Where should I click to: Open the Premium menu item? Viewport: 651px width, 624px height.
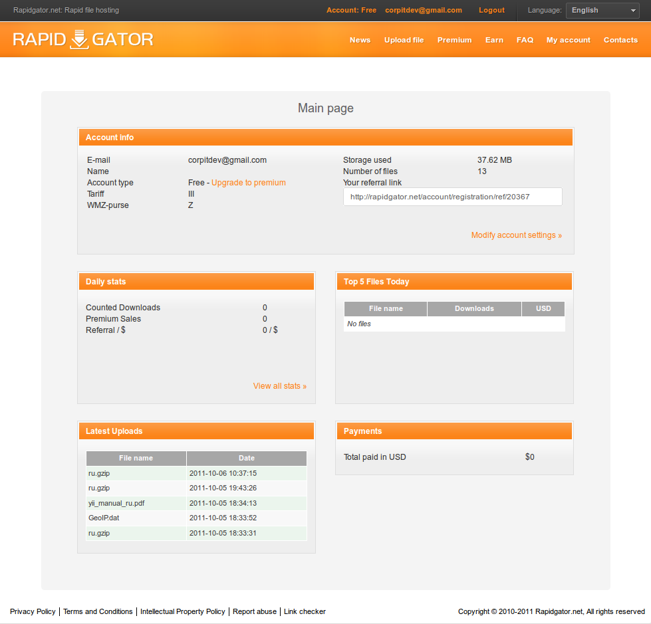[x=455, y=40]
